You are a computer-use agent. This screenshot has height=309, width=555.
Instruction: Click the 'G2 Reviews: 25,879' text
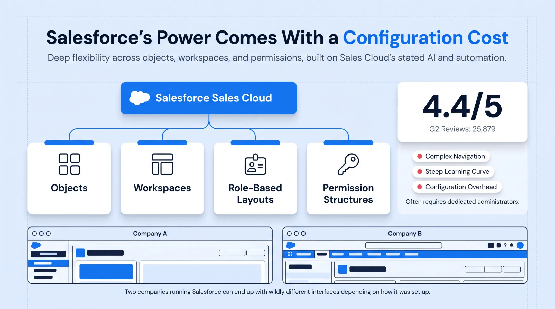pyautogui.click(x=462, y=129)
